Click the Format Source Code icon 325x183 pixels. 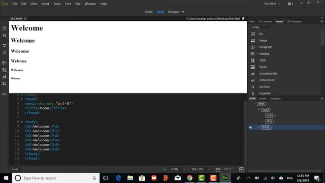click(4, 70)
